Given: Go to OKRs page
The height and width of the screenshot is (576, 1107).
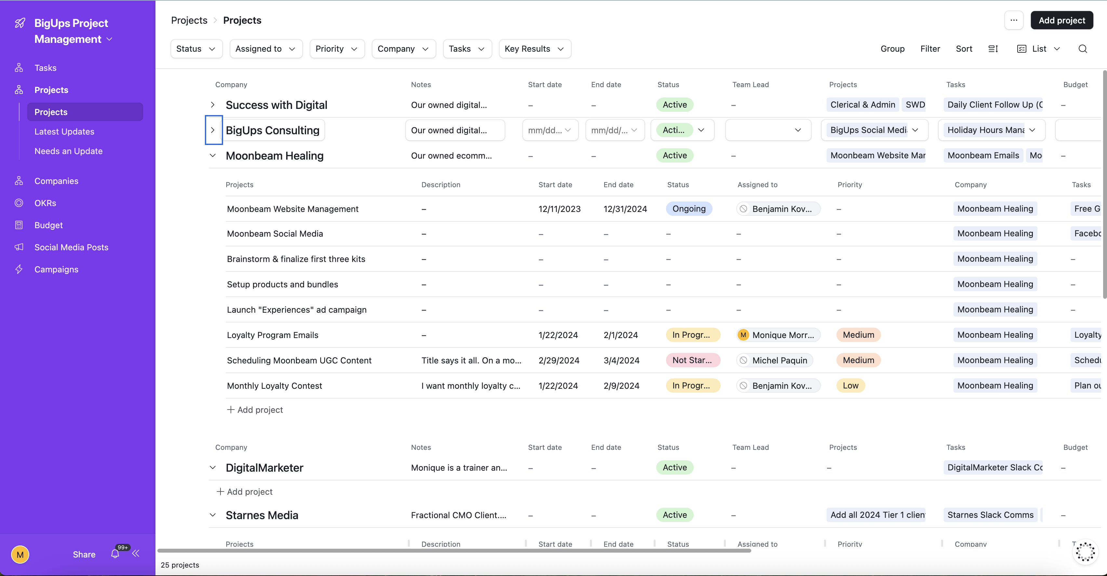Looking at the screenshot, I should coord(45,203).
